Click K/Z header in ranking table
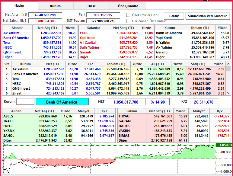This screenshot has height=176, width=233. 90,64
